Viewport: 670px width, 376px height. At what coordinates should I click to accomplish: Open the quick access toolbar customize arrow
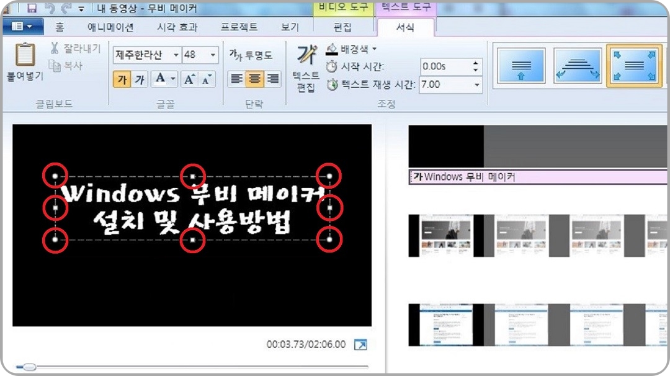tap(81, 9)
